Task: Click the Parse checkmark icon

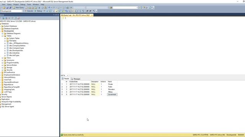Action: pos(47,11)
